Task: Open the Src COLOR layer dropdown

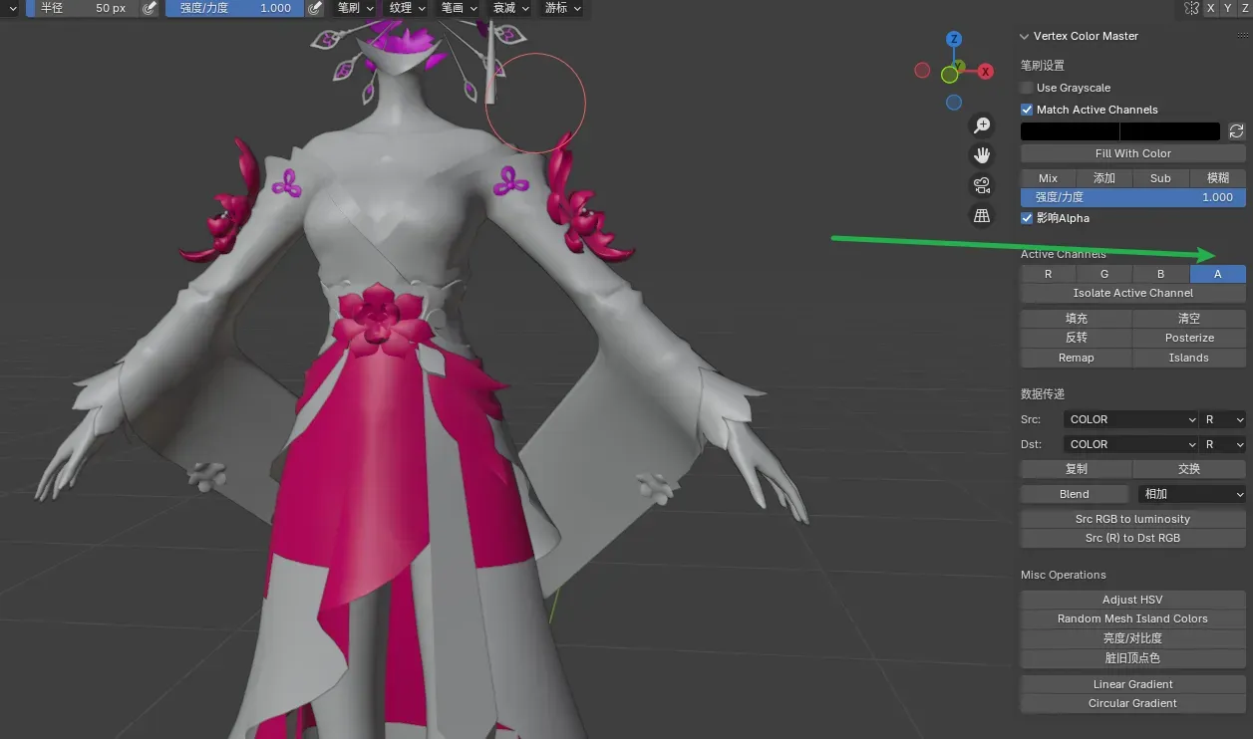Action: (x=1130, y=419)
